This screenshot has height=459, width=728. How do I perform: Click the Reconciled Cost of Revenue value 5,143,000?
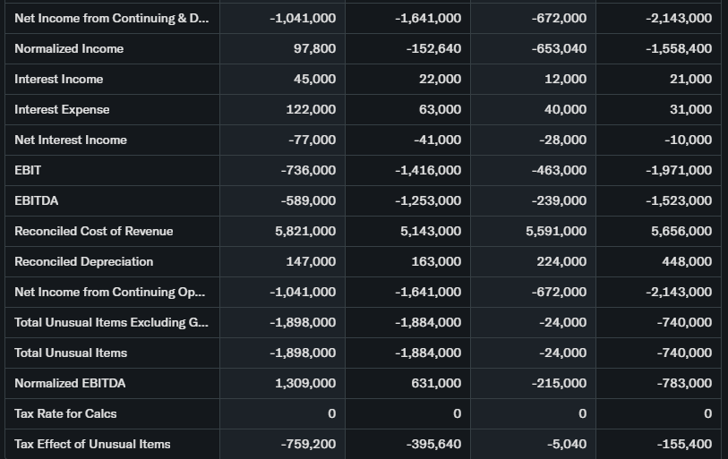click(x=431, y=231)
